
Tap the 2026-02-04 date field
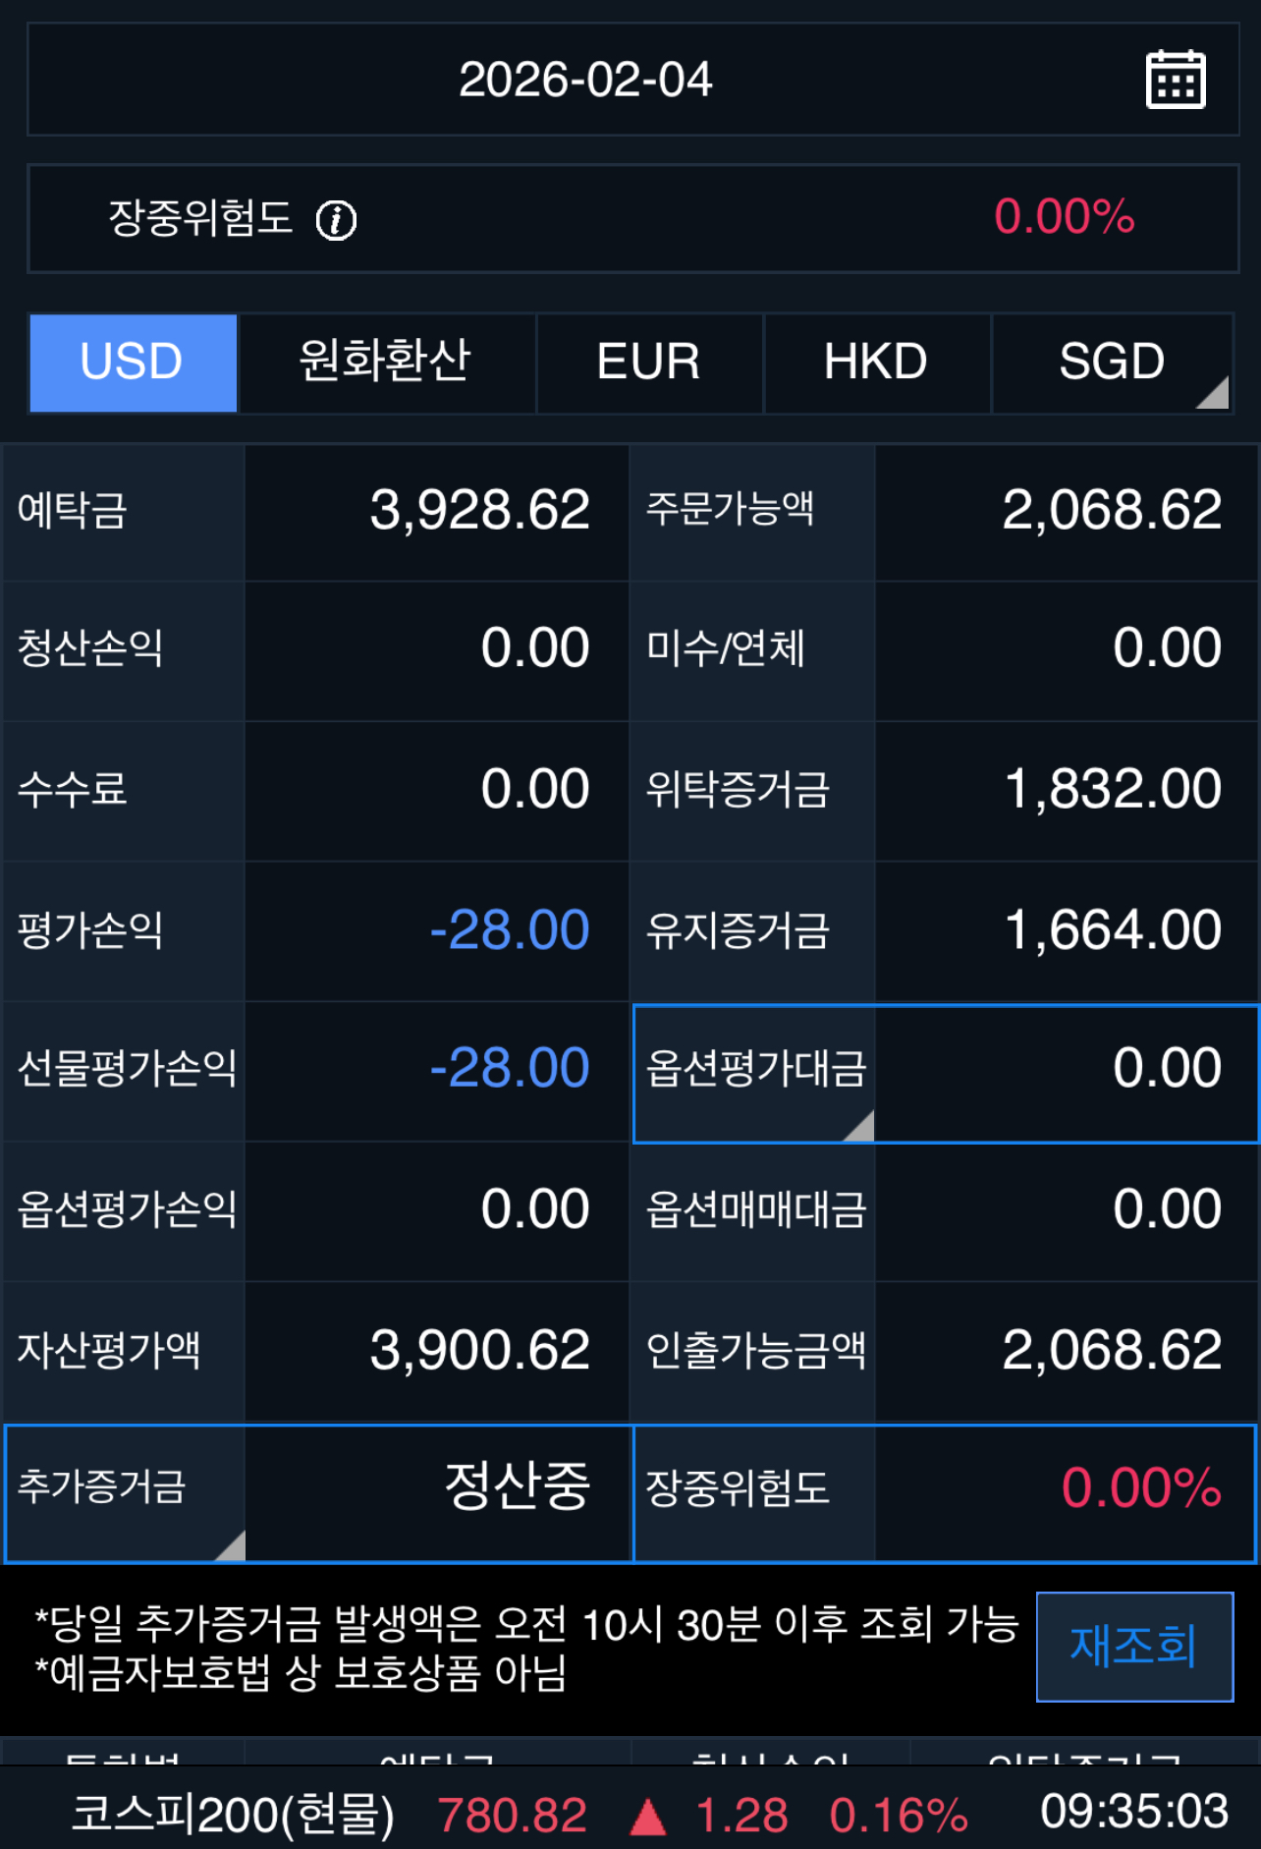585,80
